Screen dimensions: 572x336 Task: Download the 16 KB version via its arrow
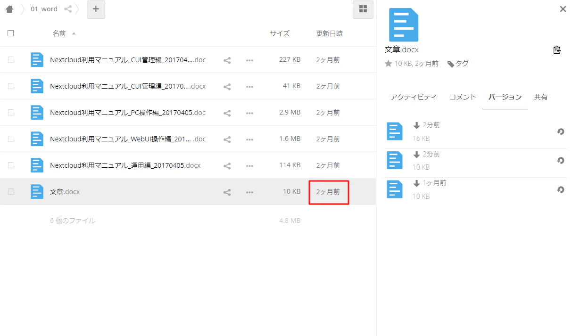coord(416,125)
